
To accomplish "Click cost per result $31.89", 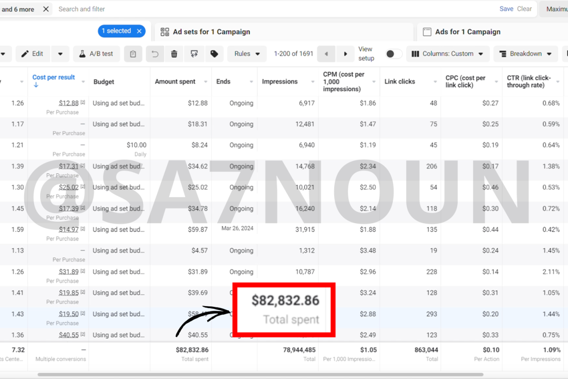I will (69, 272).
